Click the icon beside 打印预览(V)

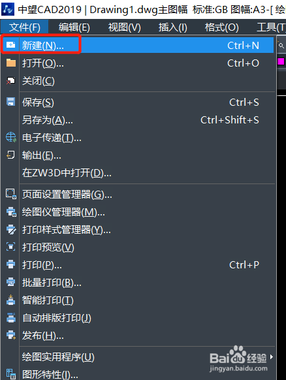[10, 247]
